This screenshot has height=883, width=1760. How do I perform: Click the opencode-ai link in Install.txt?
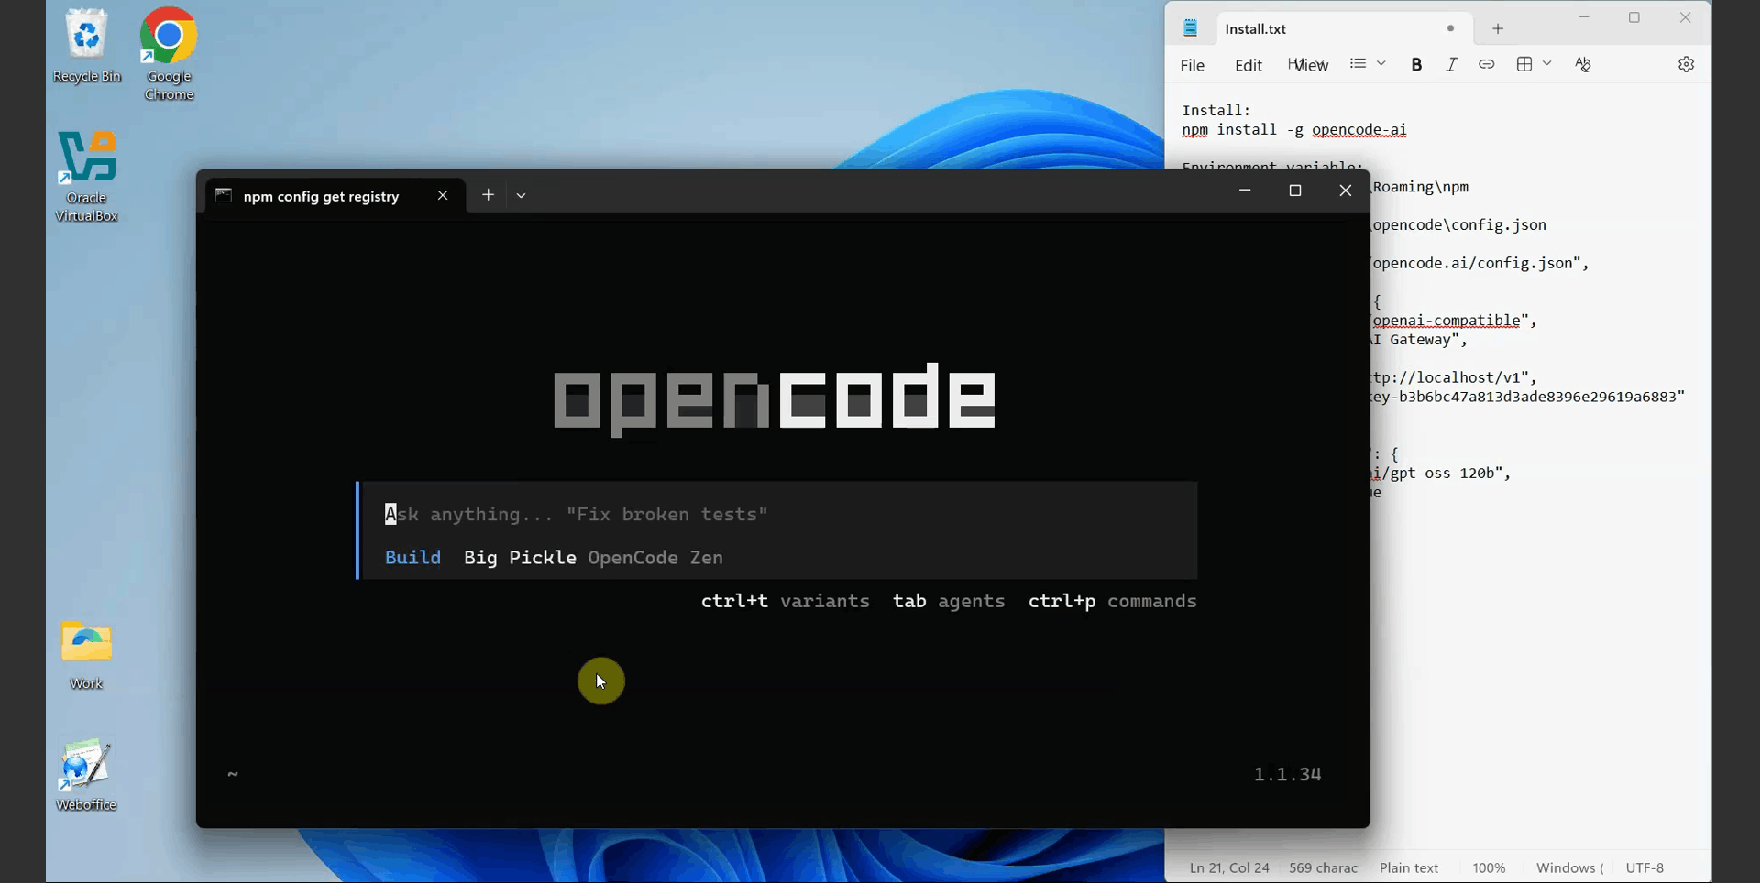(1358, 130)
